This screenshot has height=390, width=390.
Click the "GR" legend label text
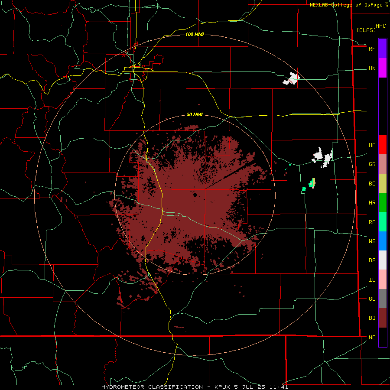[x=372, y=164]
